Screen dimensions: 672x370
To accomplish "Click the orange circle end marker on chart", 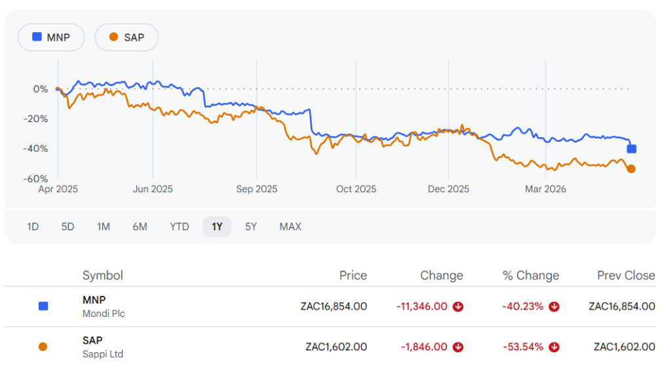I will (631, 169).
